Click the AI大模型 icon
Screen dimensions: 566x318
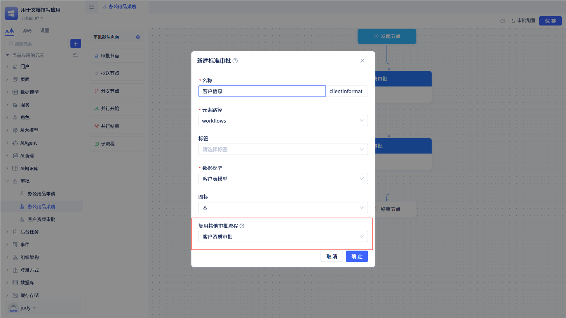click(15, 130)
